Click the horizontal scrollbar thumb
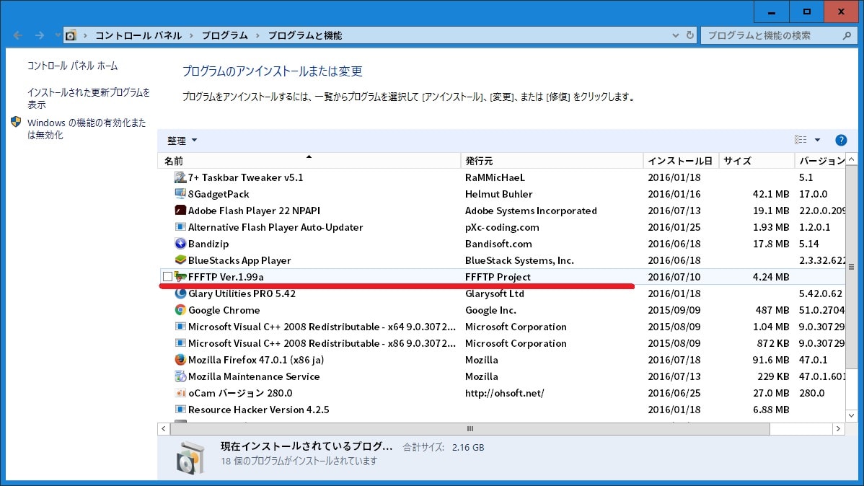Screen dimensions: 864x486 pos(470,429)
